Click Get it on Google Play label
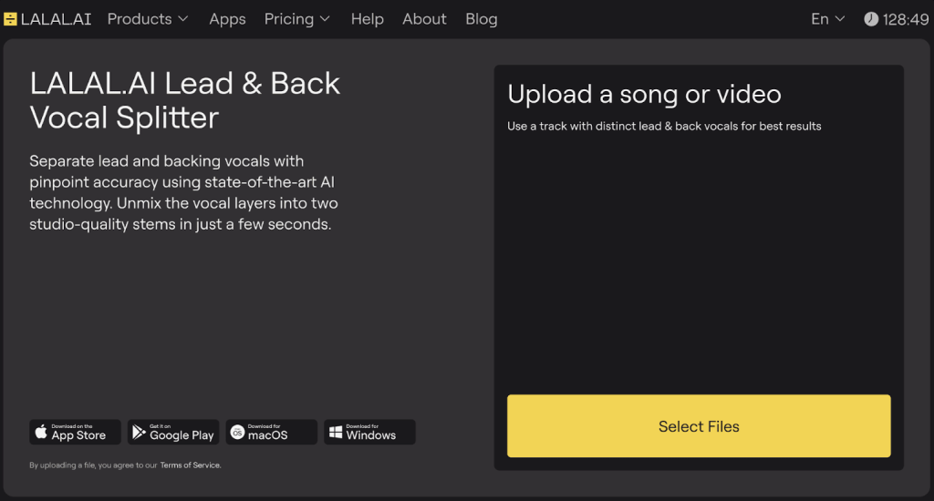 [182, 433]
